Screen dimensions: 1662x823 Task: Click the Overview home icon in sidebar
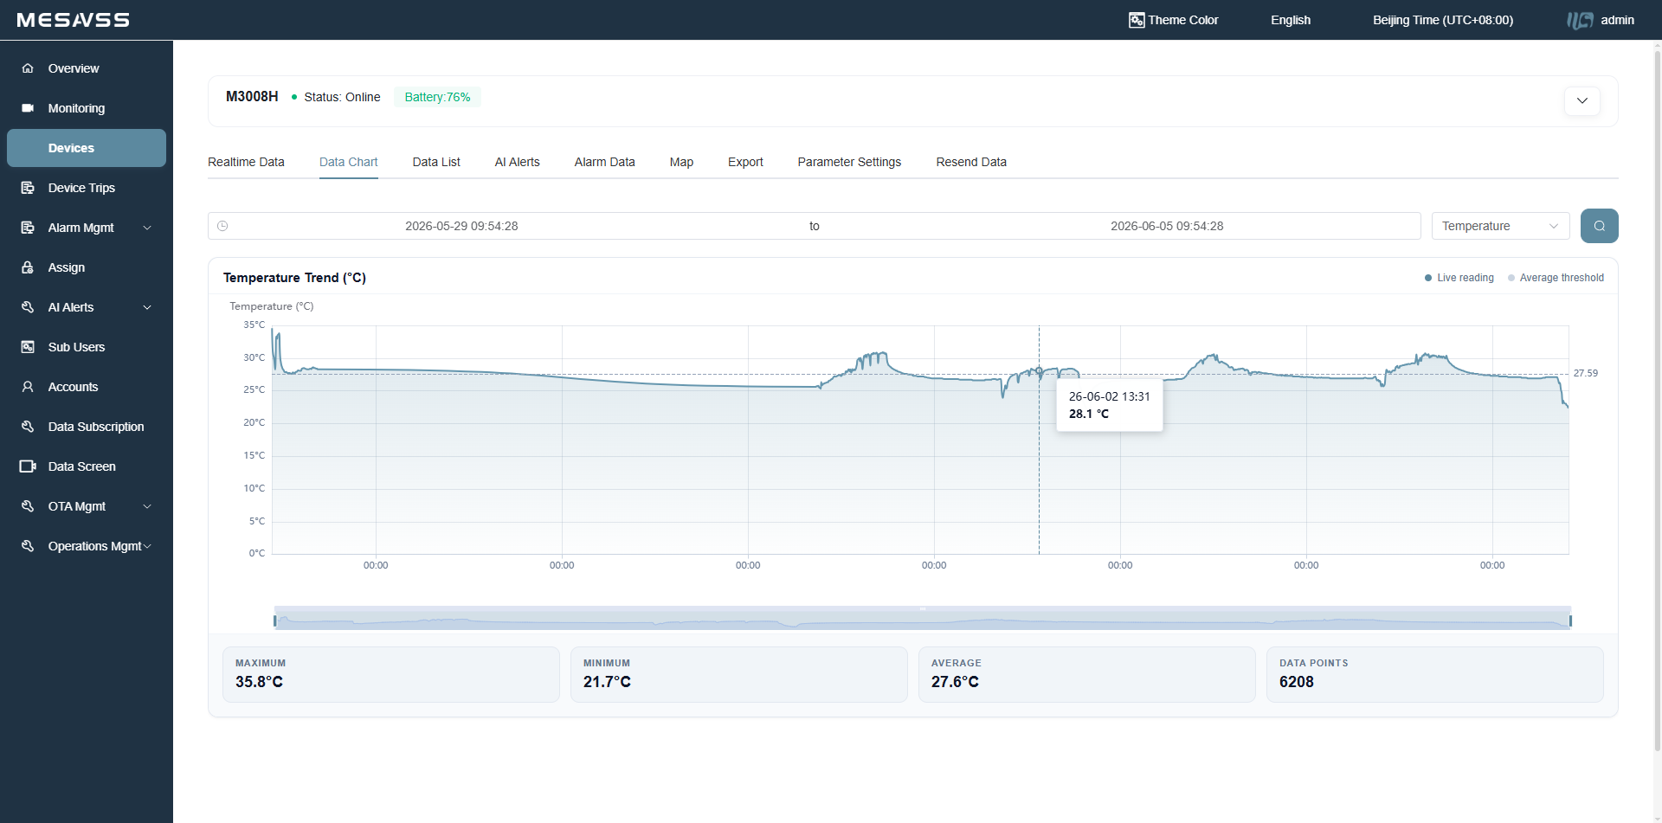click(28, 68)
